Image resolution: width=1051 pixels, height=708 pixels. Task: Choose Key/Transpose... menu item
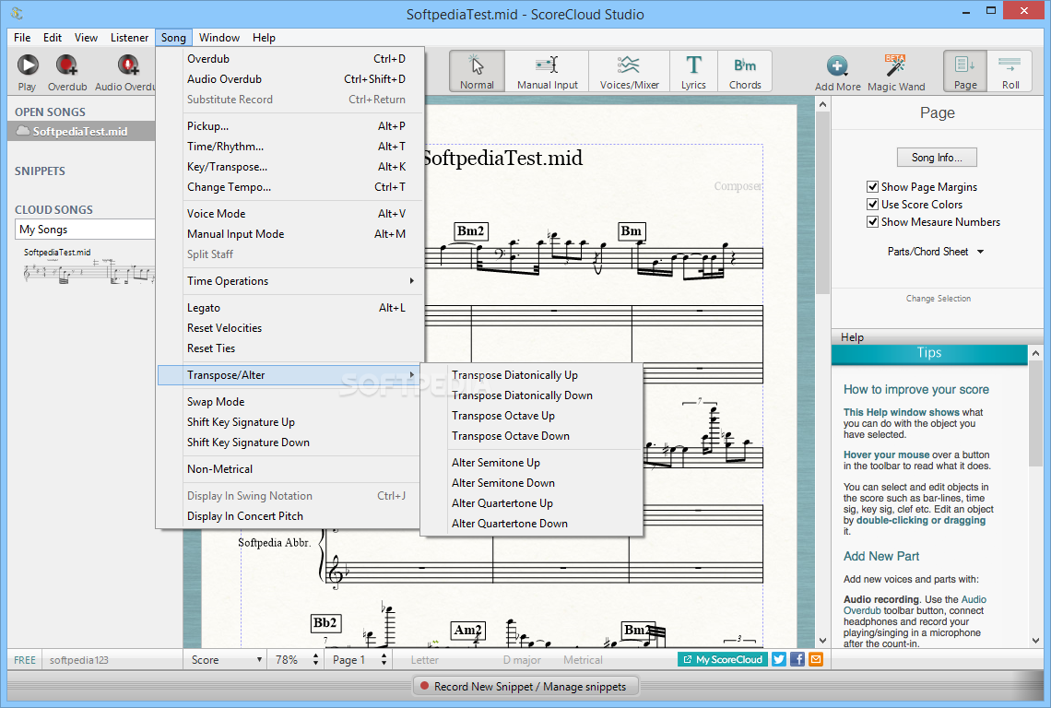click(x=290, y=167)
